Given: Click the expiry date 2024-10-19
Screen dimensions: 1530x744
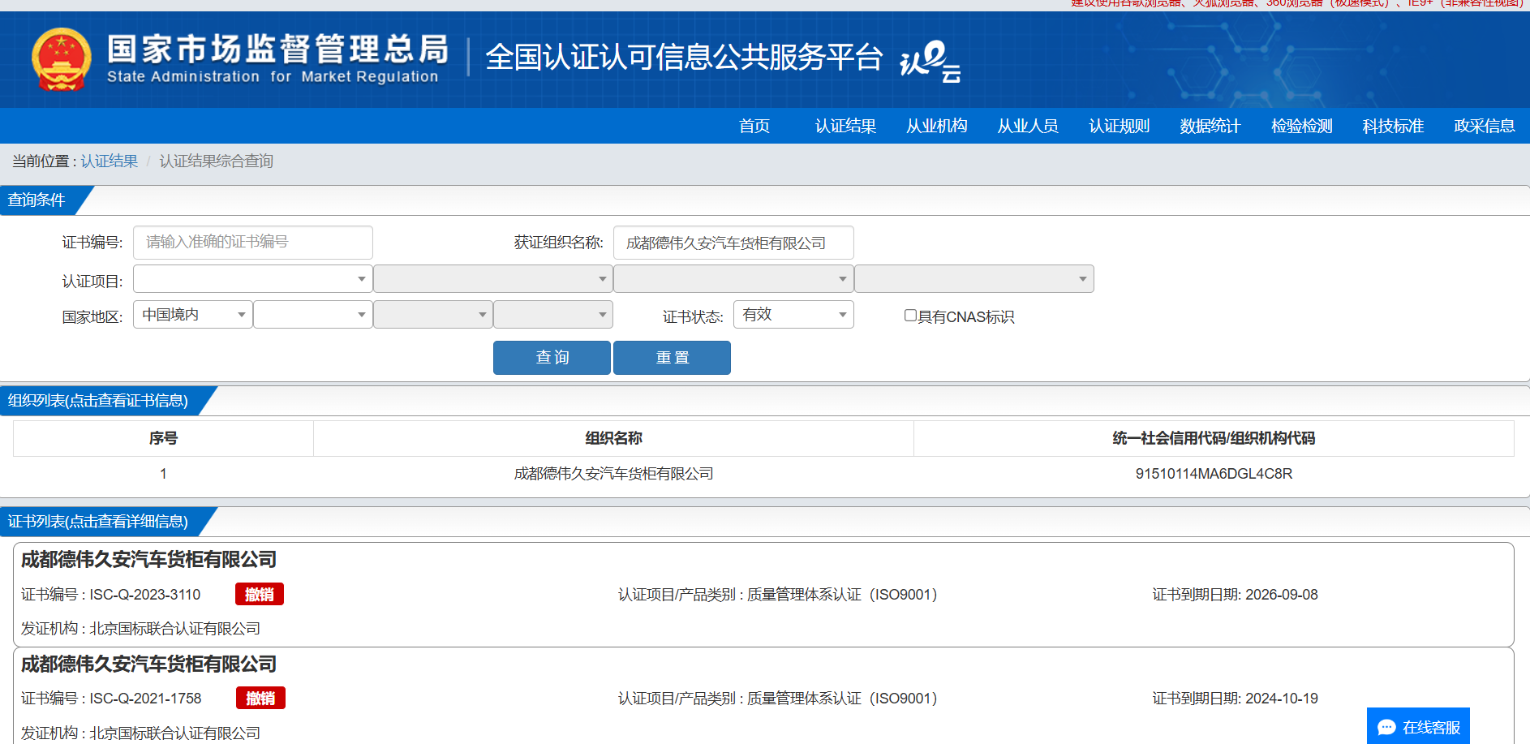Looking at the screenshot, I should coord(1282,699).
